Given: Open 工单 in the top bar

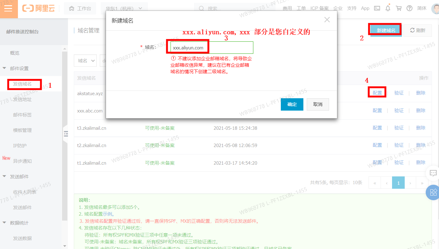Looking at the screenshot, I should click(x=301, y=8).
